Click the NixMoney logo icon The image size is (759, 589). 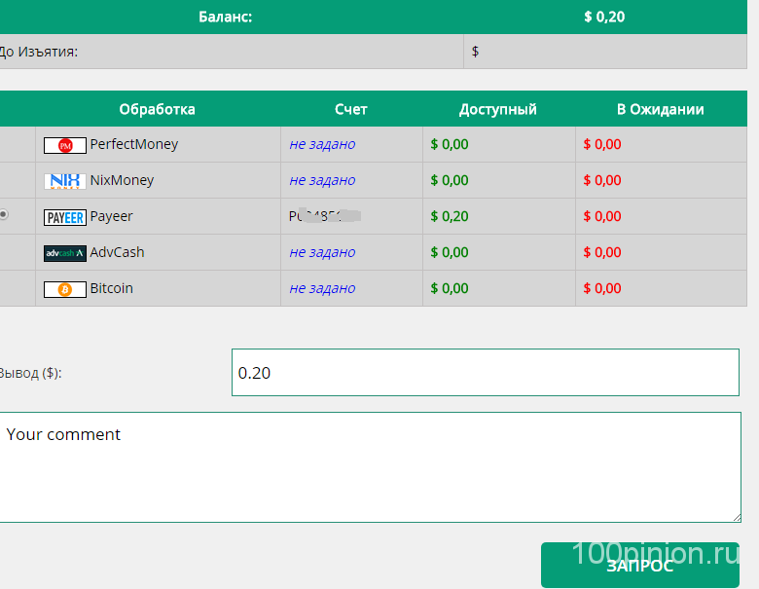[x=65, y=181]
